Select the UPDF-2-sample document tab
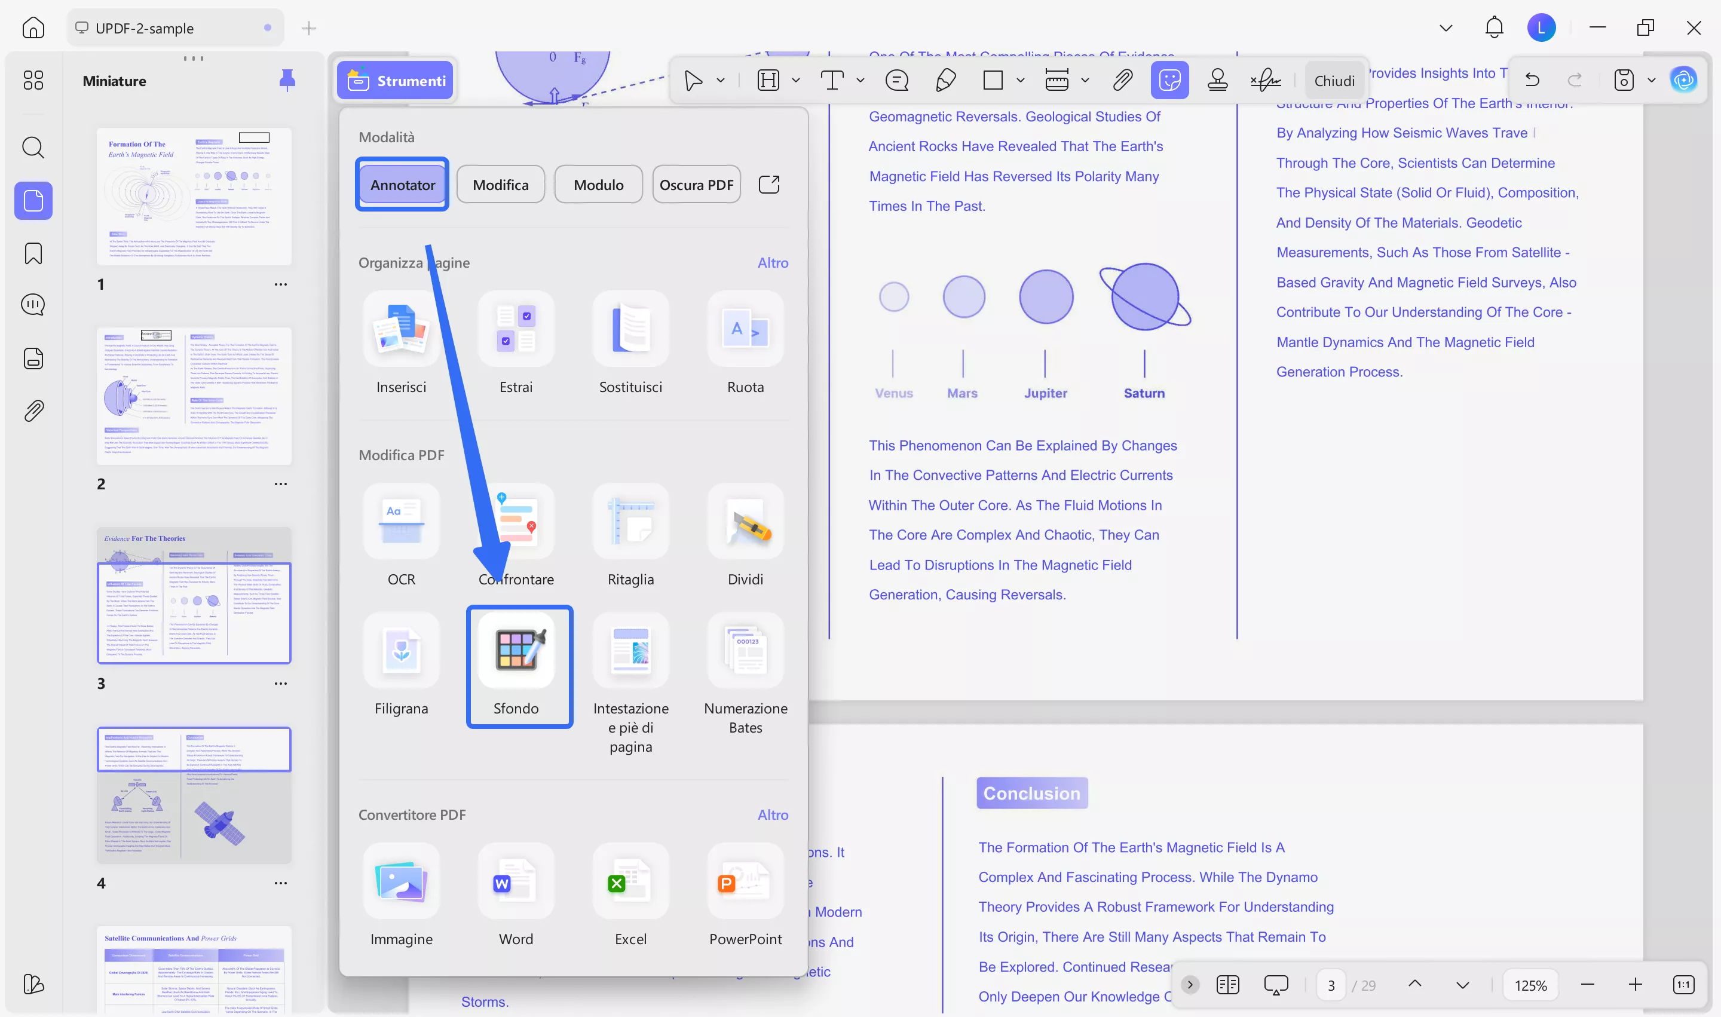 173,28
